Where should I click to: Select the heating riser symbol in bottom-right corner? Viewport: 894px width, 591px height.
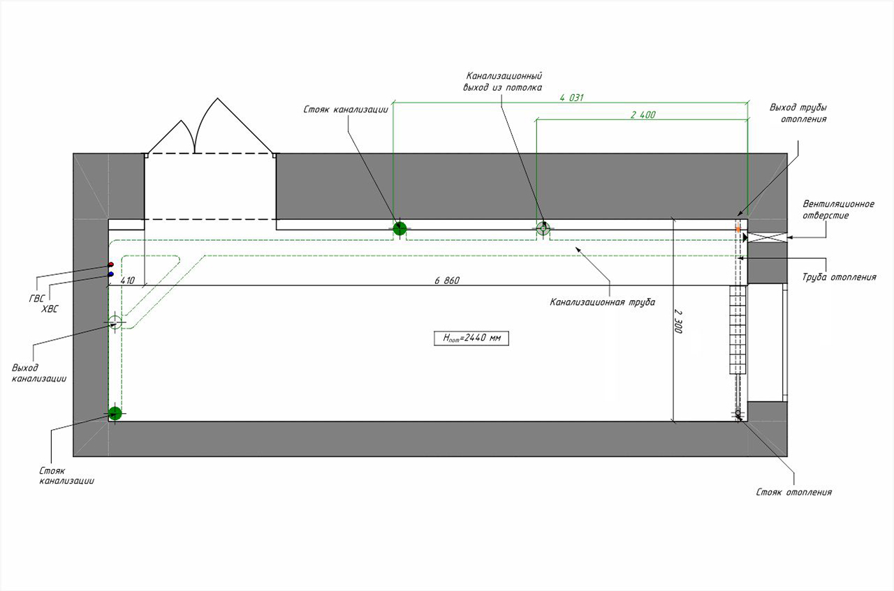[x=737, y=414]
